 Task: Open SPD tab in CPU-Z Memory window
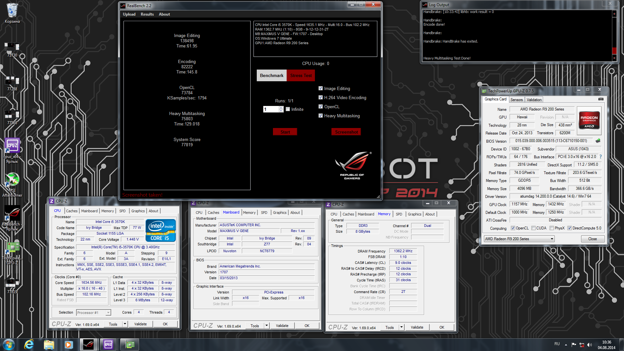click(x=399, y=214)
